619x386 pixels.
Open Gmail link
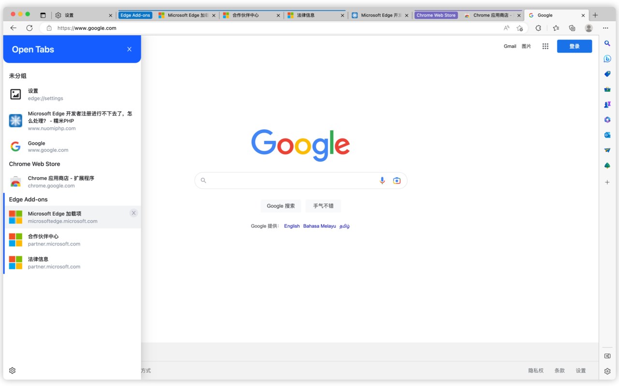[510, 46]
